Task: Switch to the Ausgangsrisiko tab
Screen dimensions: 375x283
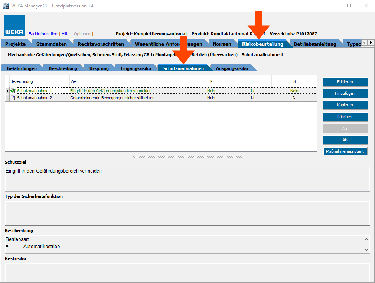Action: pyautogui.click(x=232, y=68)
